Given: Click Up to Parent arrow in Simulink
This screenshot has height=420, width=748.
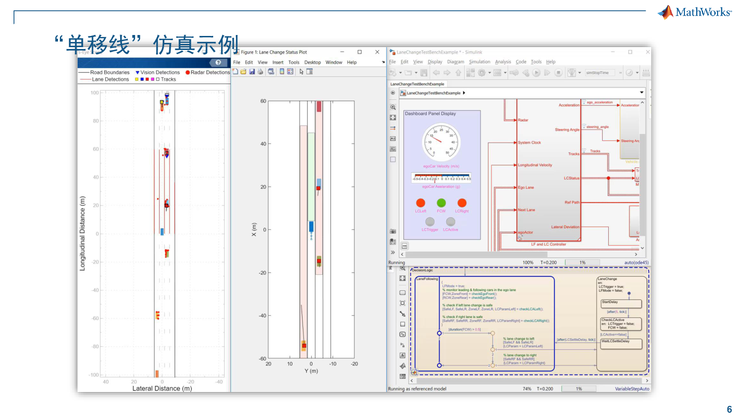Looking at the screenshot, I should click(x=458, y=73).
